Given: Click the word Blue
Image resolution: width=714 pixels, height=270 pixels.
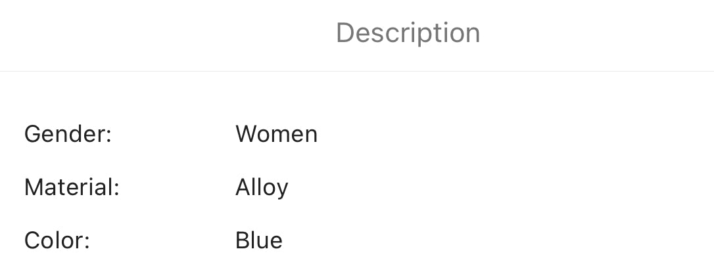Looking at the screenshot, I should pos(258,240).
